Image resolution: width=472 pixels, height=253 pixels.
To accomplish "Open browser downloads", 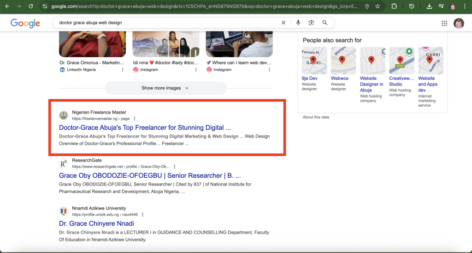I will click(x=429, y=6).
